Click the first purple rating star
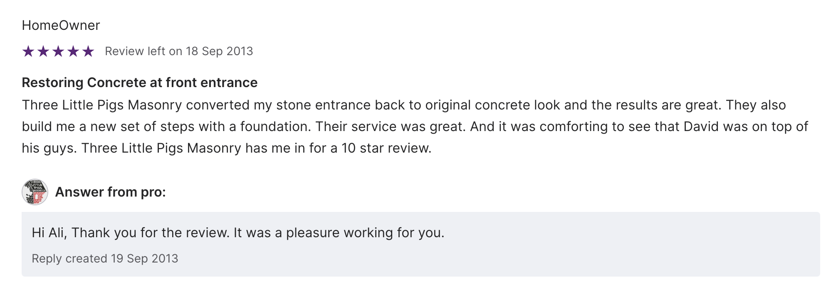The image size is (836, 282). coord(28,51)
